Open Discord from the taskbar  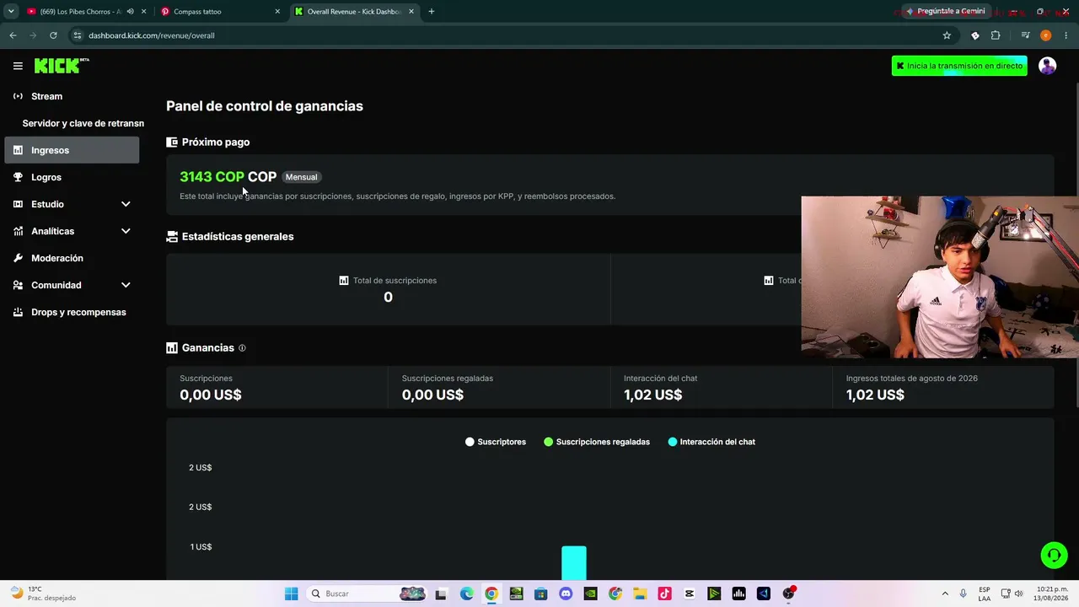tap(566, 594)
